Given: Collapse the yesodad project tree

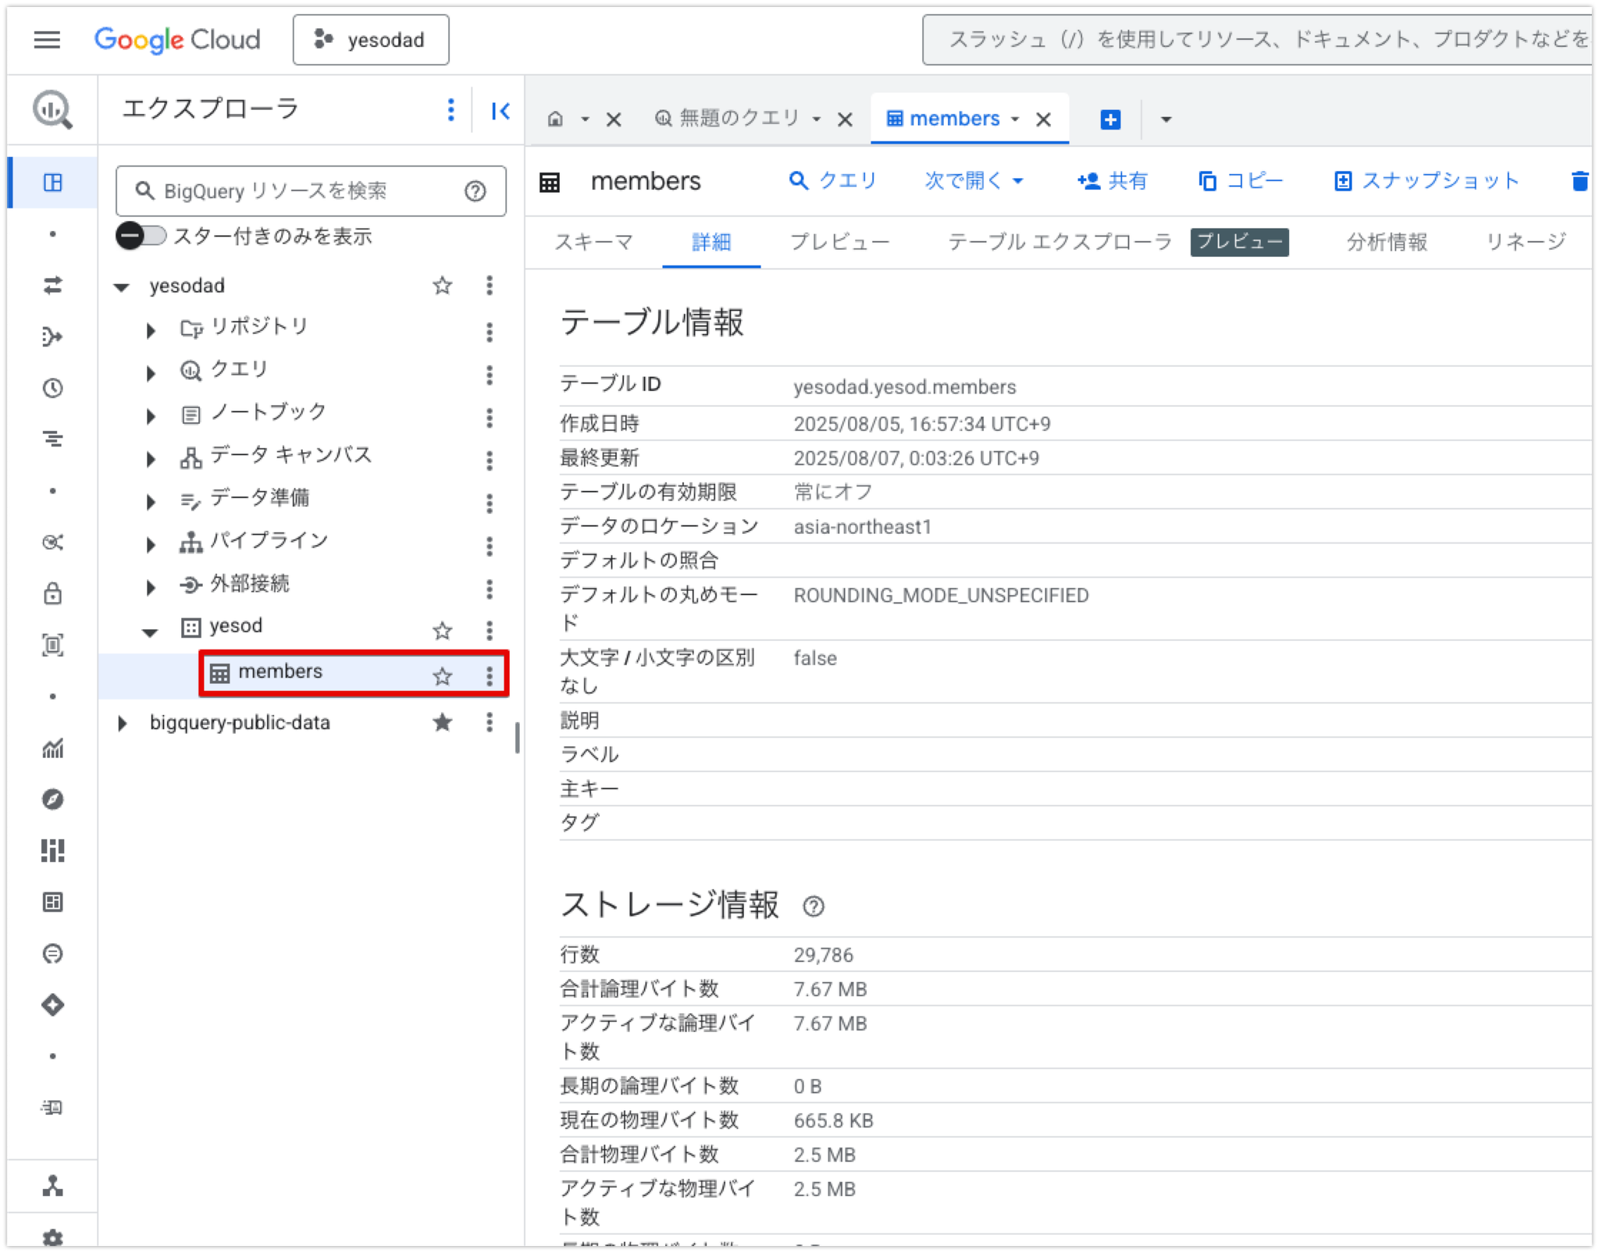Looking at the screenshot, I should point(122,287).
